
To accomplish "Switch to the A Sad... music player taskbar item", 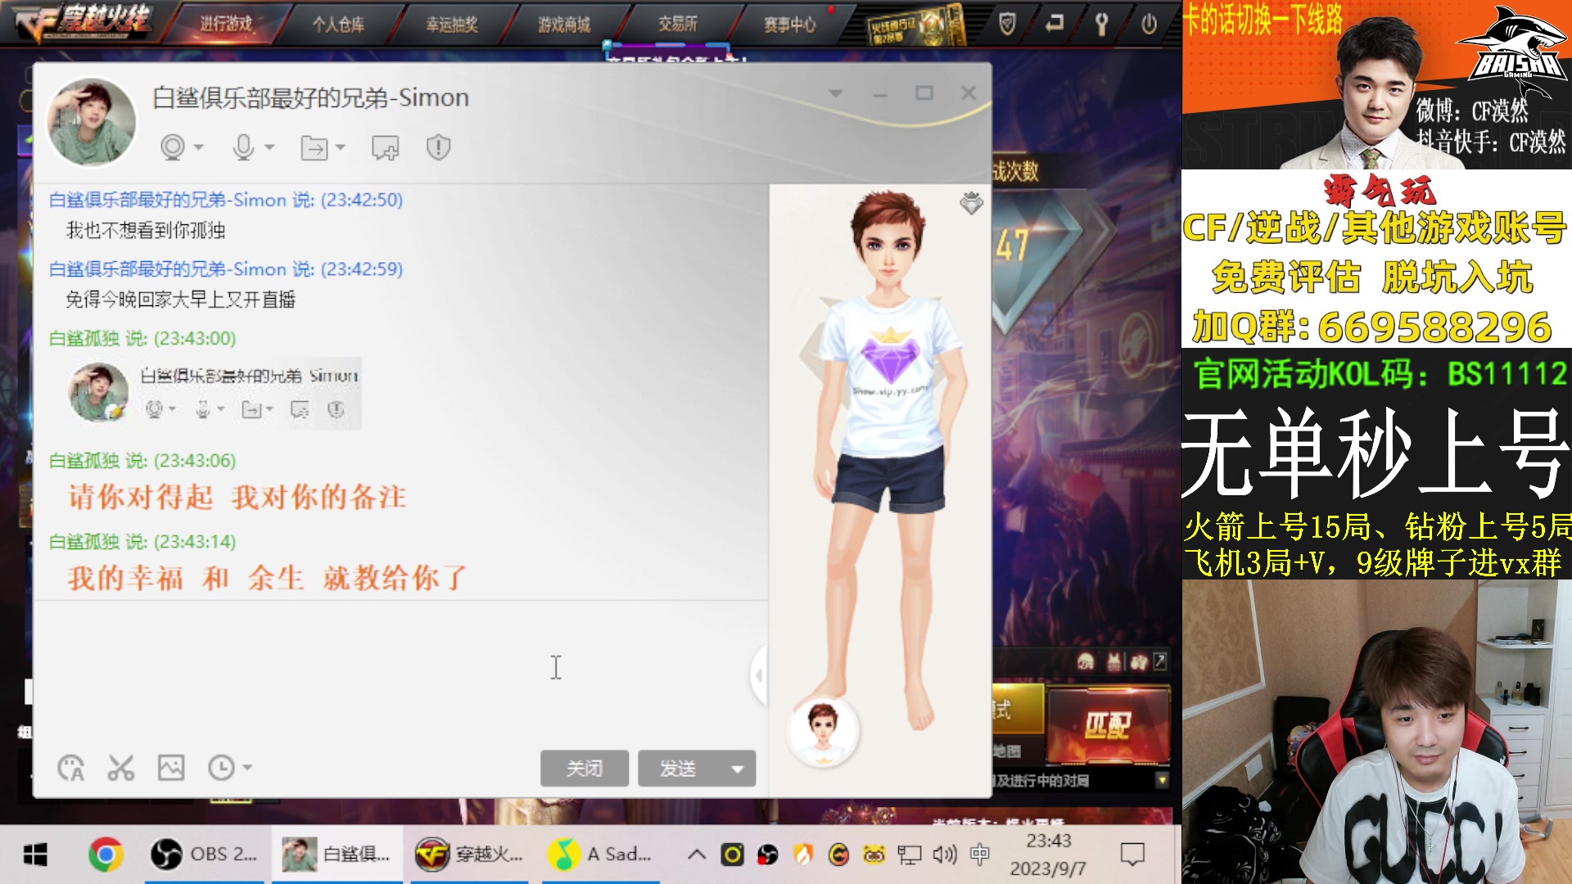I will [x=601, y=855].
